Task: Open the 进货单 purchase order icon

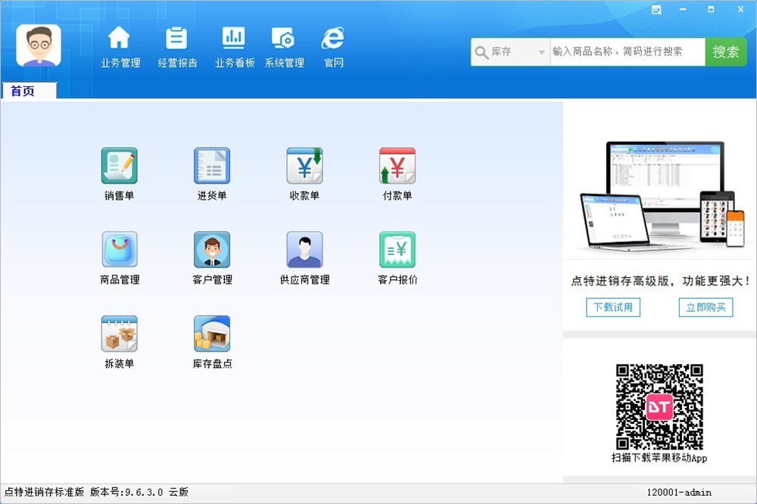Action: (x=212, y=166)
